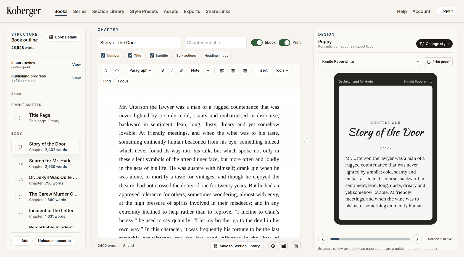Open the Insert menu
The width and height of the screenshot is (464, 257).
[x=262, y=71]
